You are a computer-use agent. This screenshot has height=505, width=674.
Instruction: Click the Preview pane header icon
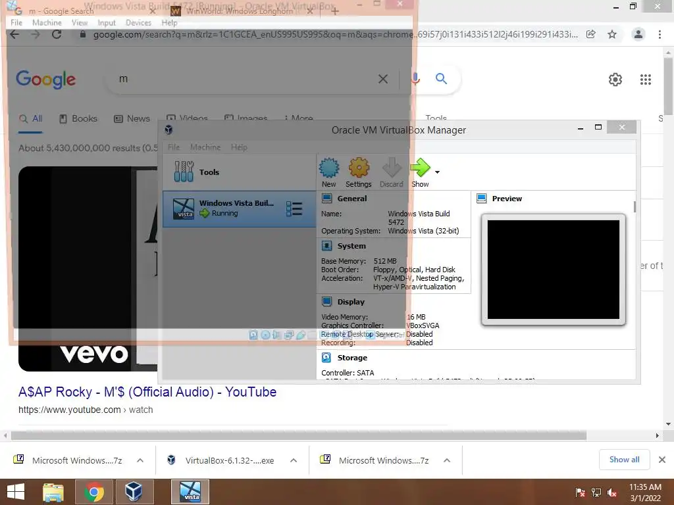point(482,199)
